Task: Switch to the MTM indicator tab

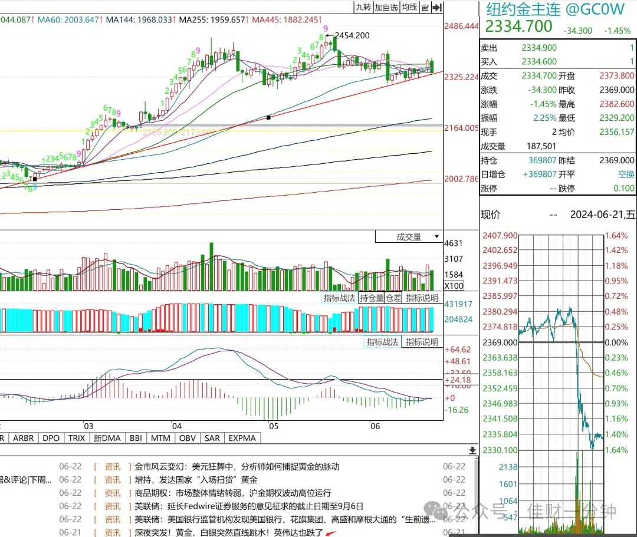Action: coord(160,438)
